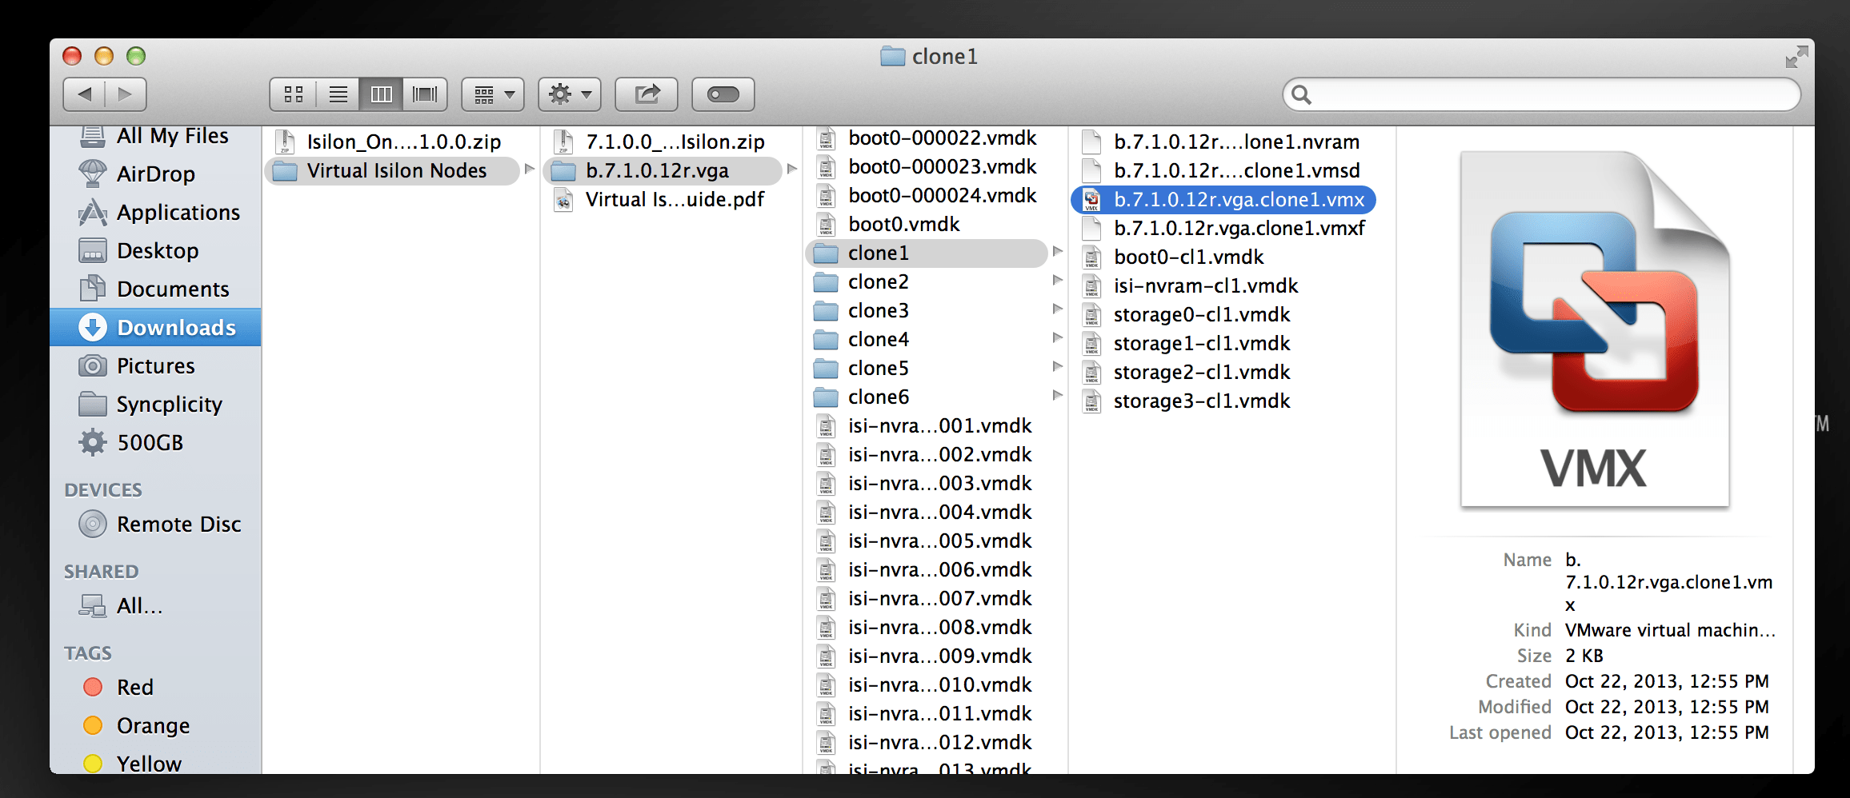Click the All… shared computers icon

pos(93,605)
